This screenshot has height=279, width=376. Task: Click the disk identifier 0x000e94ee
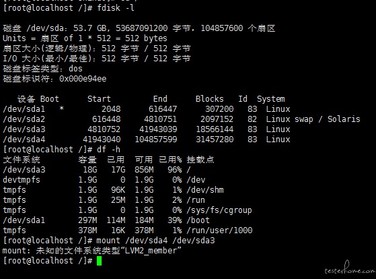pyautogui.click(x=83, y=79)
